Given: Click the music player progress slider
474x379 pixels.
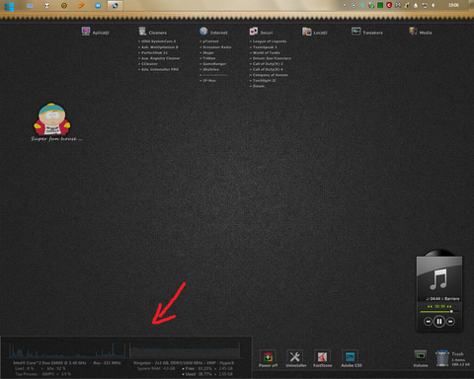Looking at the screenshot, I should [438, 311].
